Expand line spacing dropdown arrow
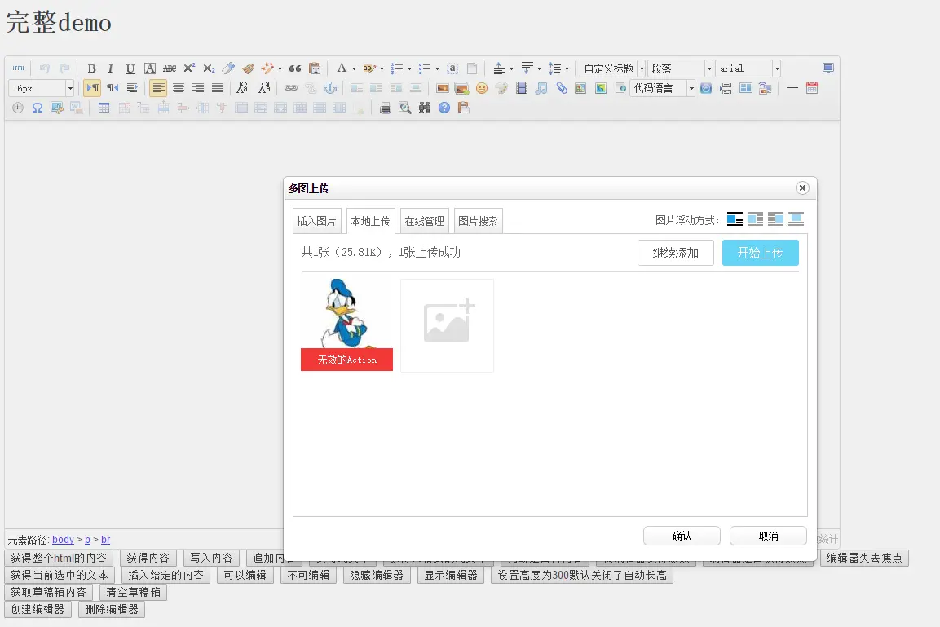 pos(567,69)
